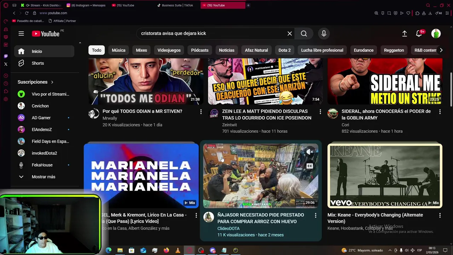This screenshot has height=255, width=453.
Task: Open Pasadito de caball... bookmark
Action: tap(28, 21)
